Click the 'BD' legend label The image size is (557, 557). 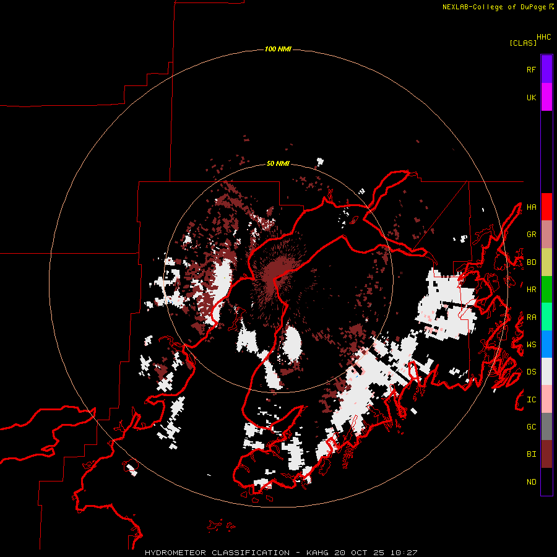click(532, 262)
